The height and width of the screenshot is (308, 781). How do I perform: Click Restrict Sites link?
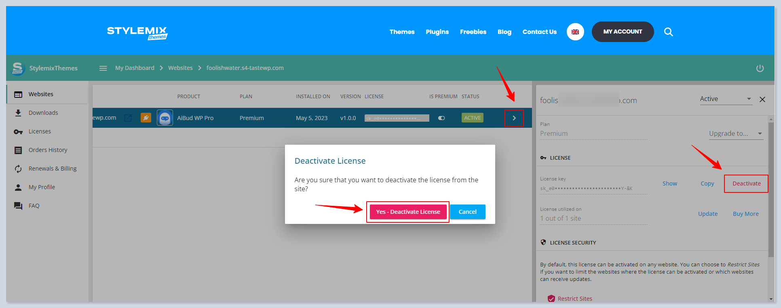575,299
